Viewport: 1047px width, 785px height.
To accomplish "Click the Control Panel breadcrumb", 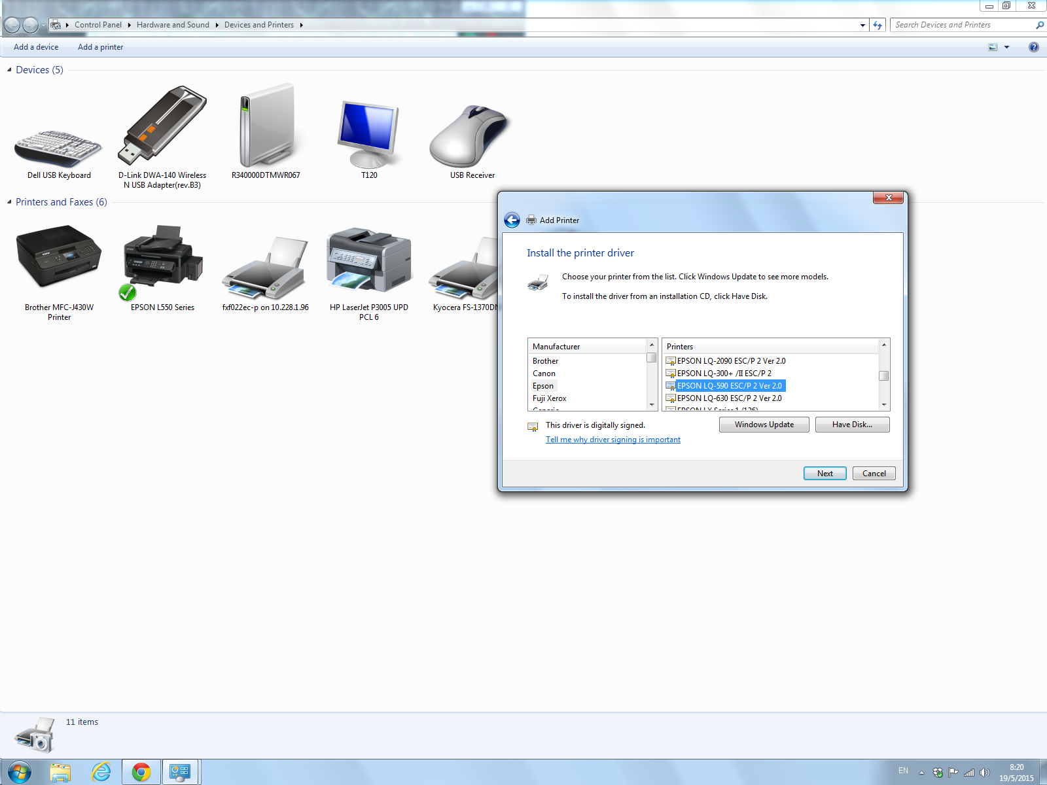I will (98, 25).
